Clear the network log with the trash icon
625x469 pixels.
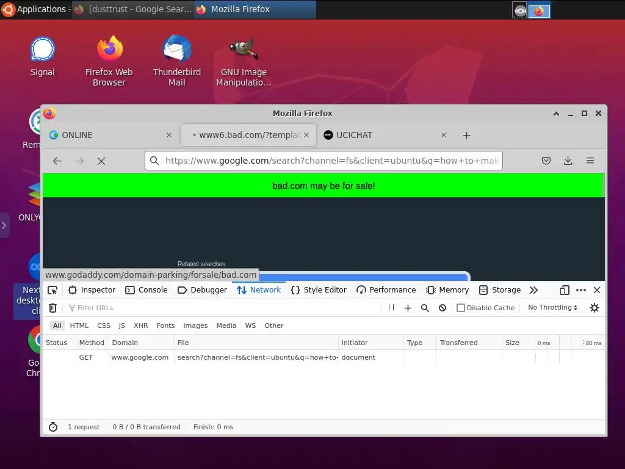point(52,308)
